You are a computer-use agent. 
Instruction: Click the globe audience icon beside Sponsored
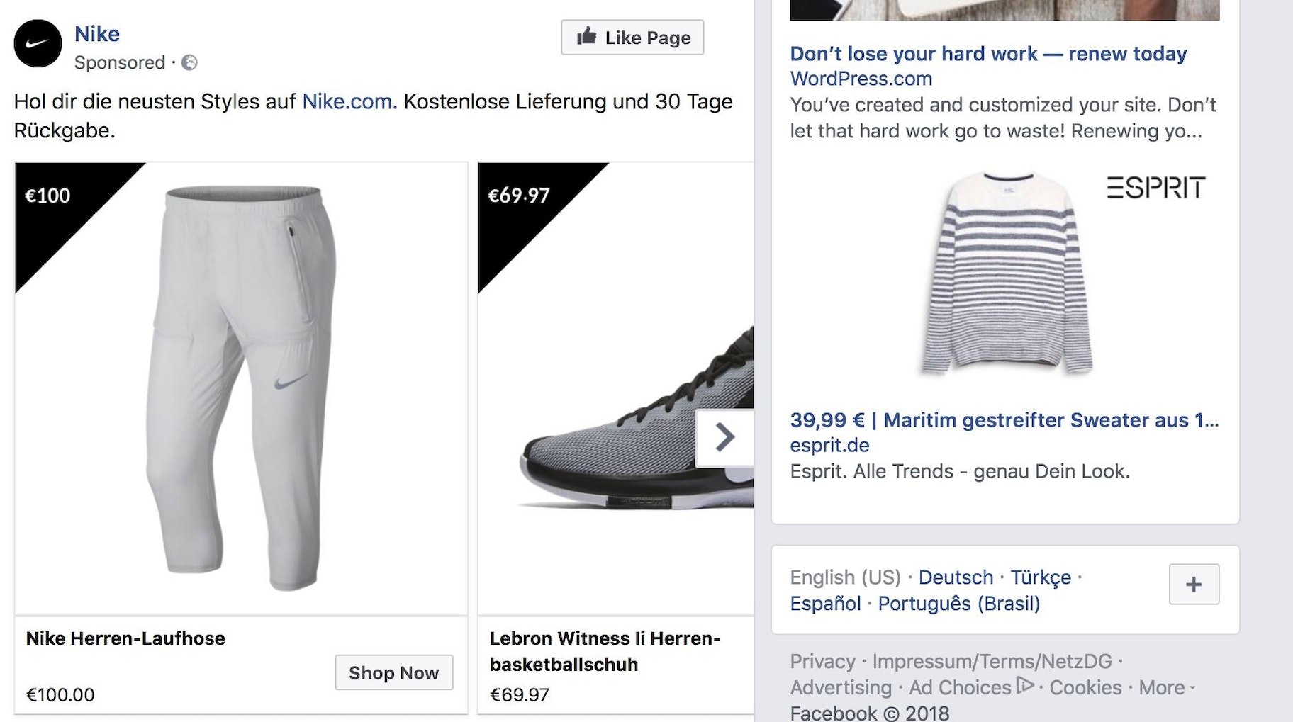(x=189, y=63)
